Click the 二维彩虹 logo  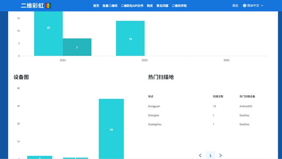pos(36,6)
